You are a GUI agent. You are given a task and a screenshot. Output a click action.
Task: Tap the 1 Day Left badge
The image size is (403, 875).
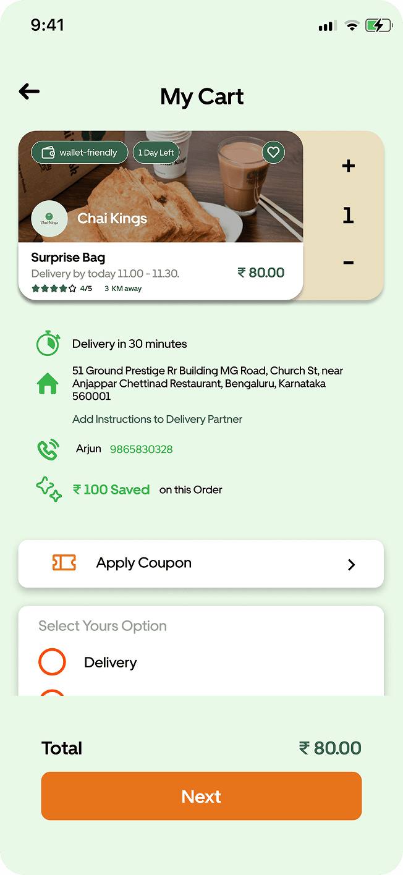click(x=156, y=152)
